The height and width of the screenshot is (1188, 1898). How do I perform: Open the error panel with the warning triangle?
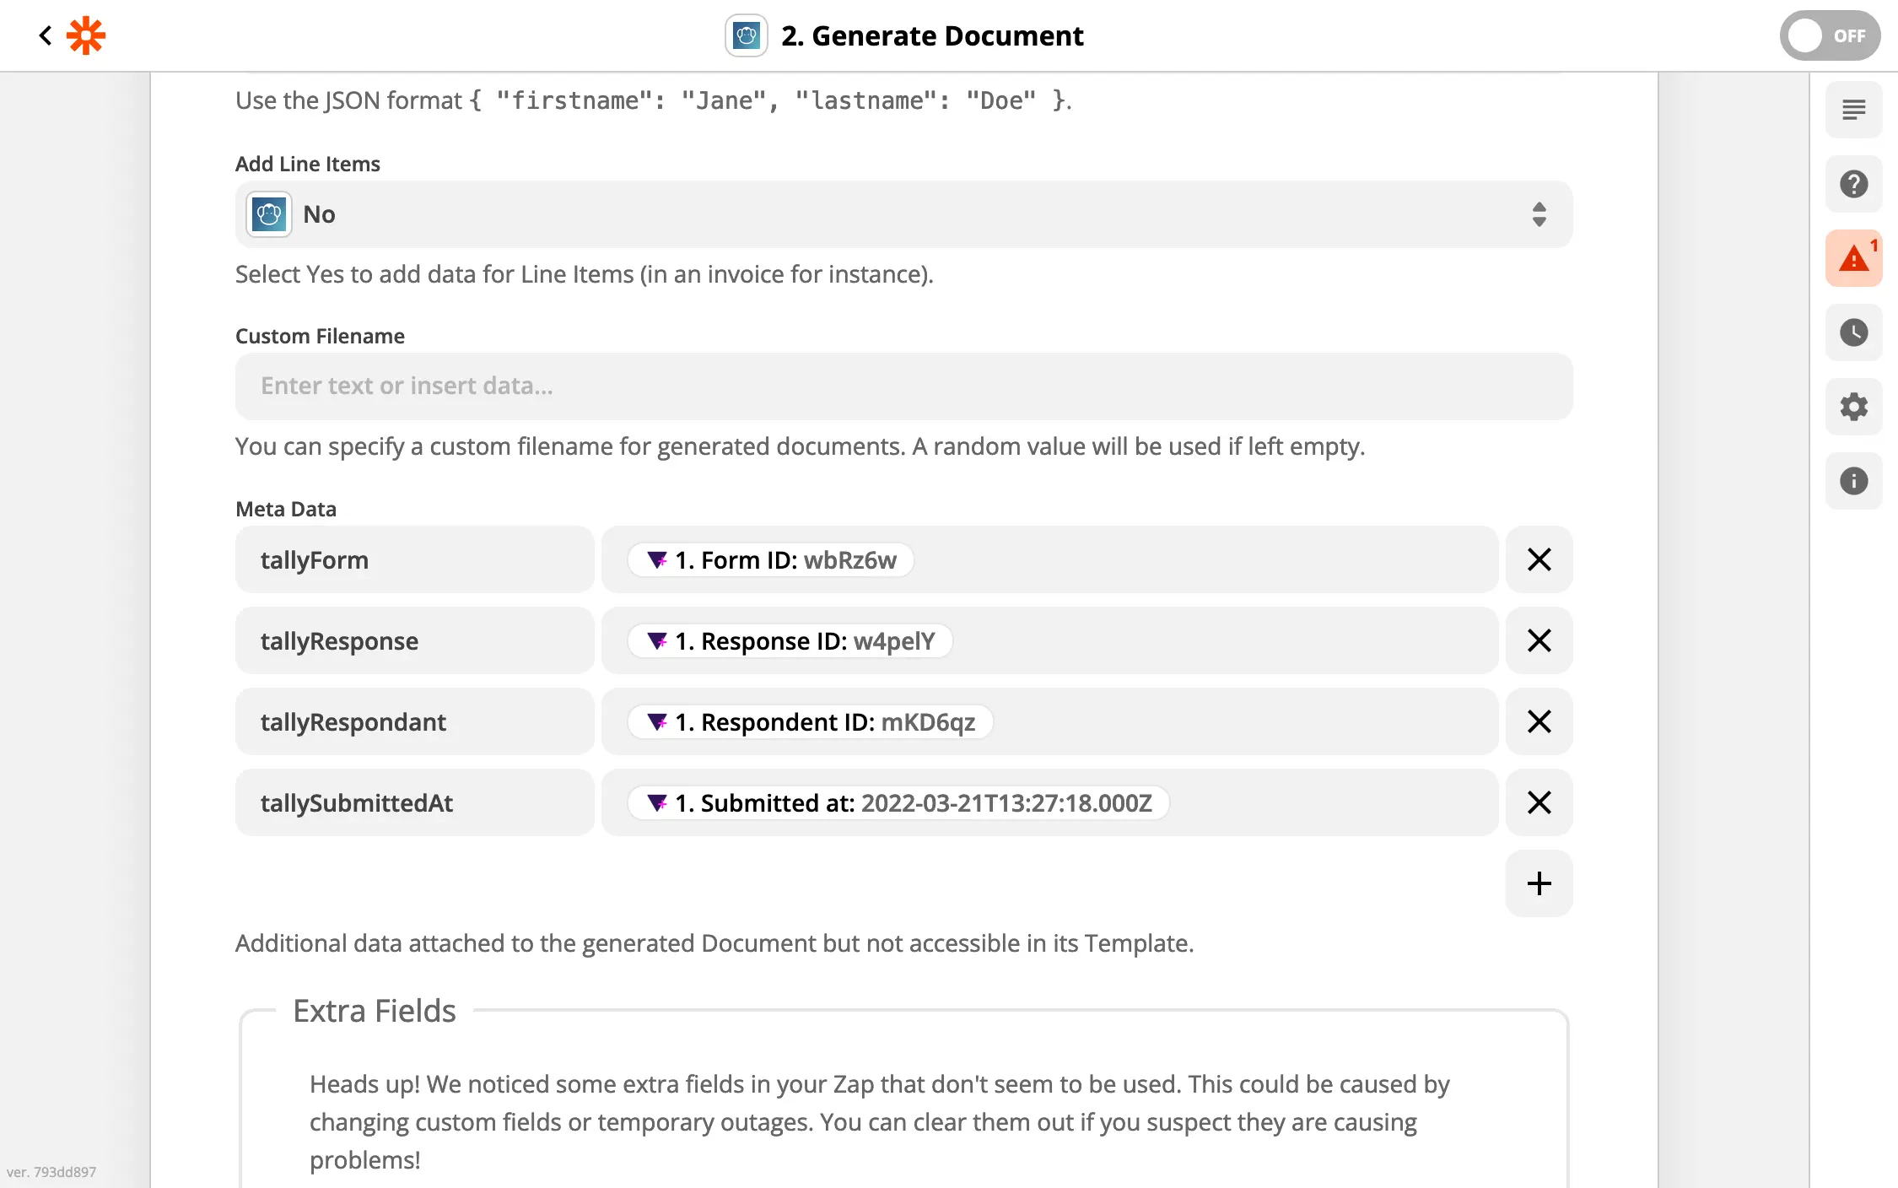[x=1853, y=258]
